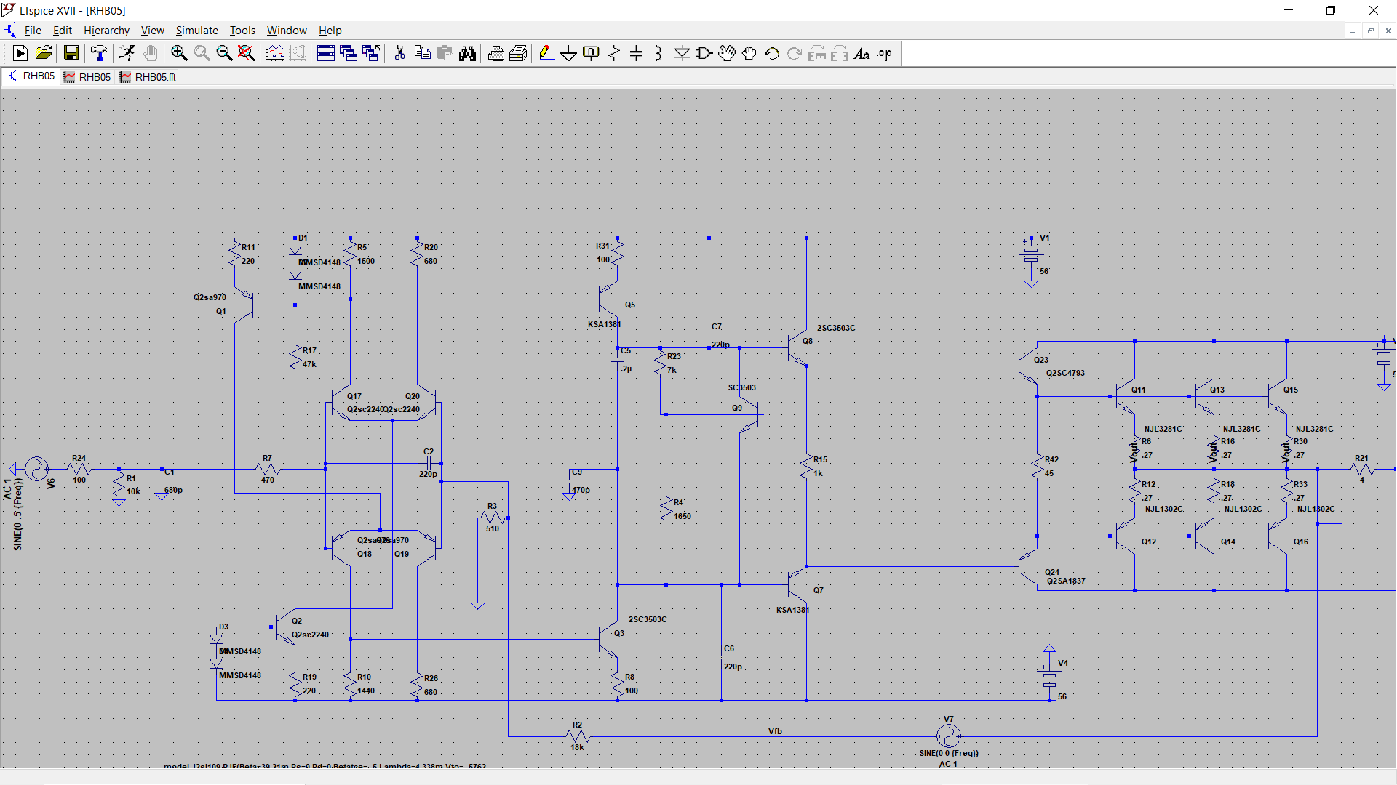Click the Zoom In magnifier icon
The image size is (1397, 785).
pos(179,53)
